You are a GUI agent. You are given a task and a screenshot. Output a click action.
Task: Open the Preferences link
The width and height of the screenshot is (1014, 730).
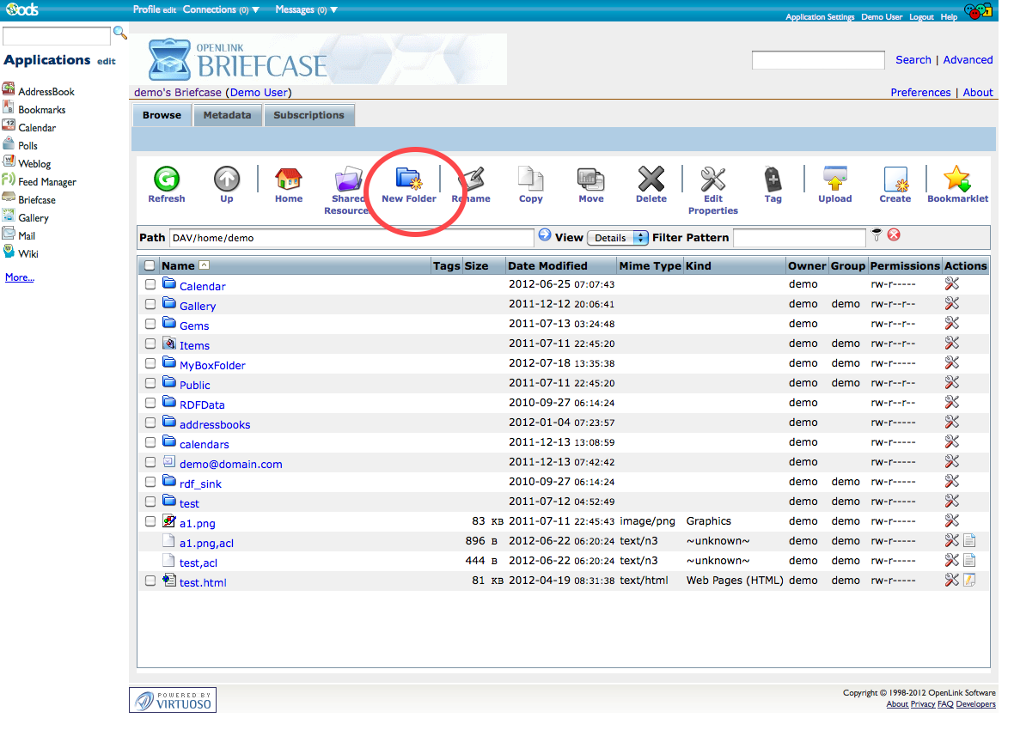point(920,93)
